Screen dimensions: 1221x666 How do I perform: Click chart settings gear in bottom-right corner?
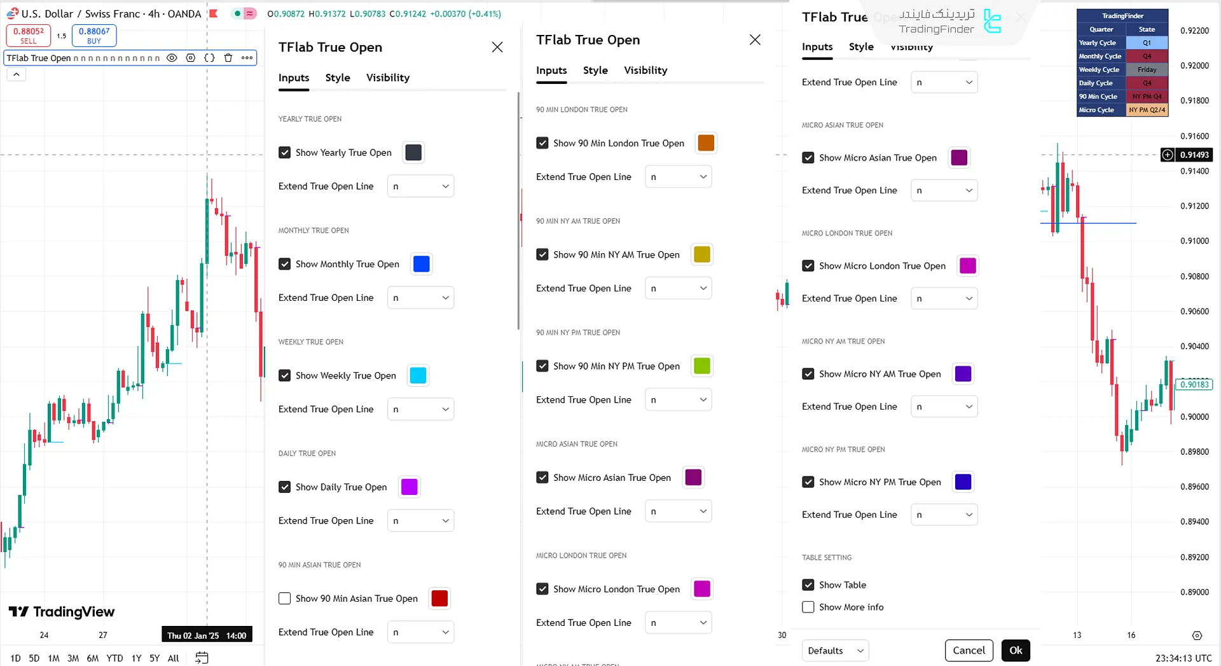point(1197,635)
